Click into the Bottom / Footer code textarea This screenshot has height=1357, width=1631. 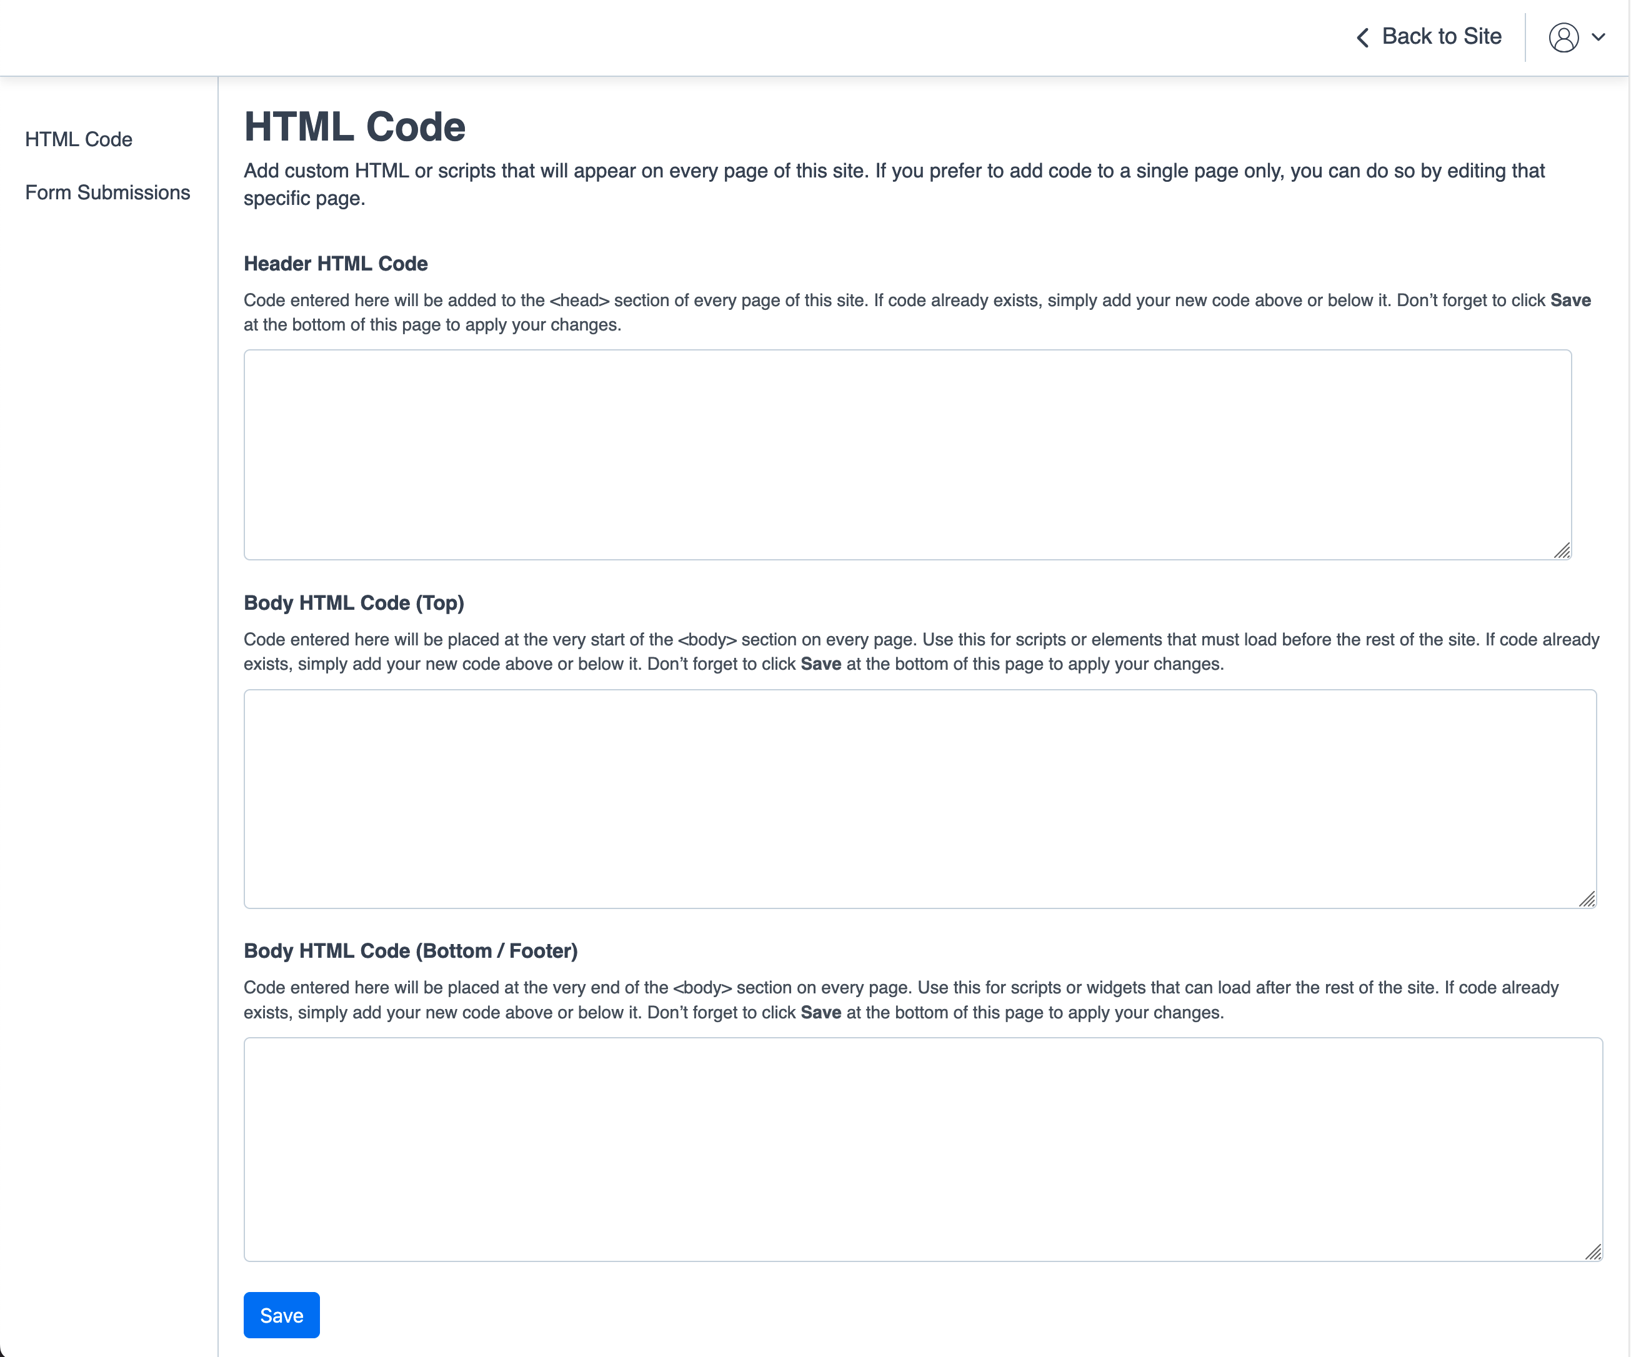pyautogui.click(x=923, y=1149)
